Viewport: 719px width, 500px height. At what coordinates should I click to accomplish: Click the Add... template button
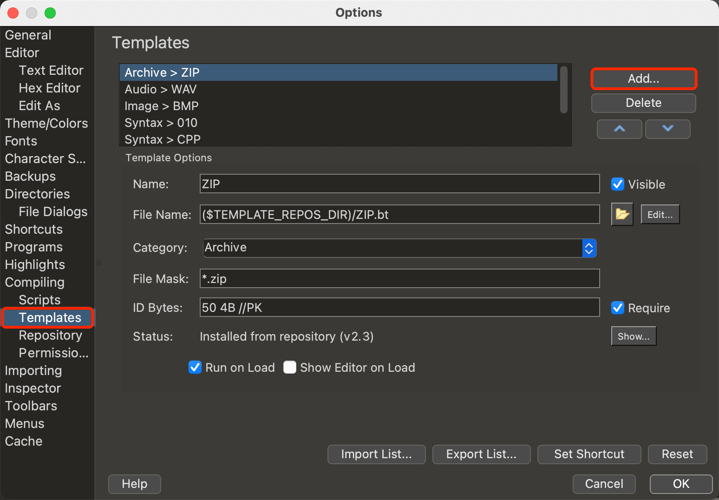pos(643,79)
